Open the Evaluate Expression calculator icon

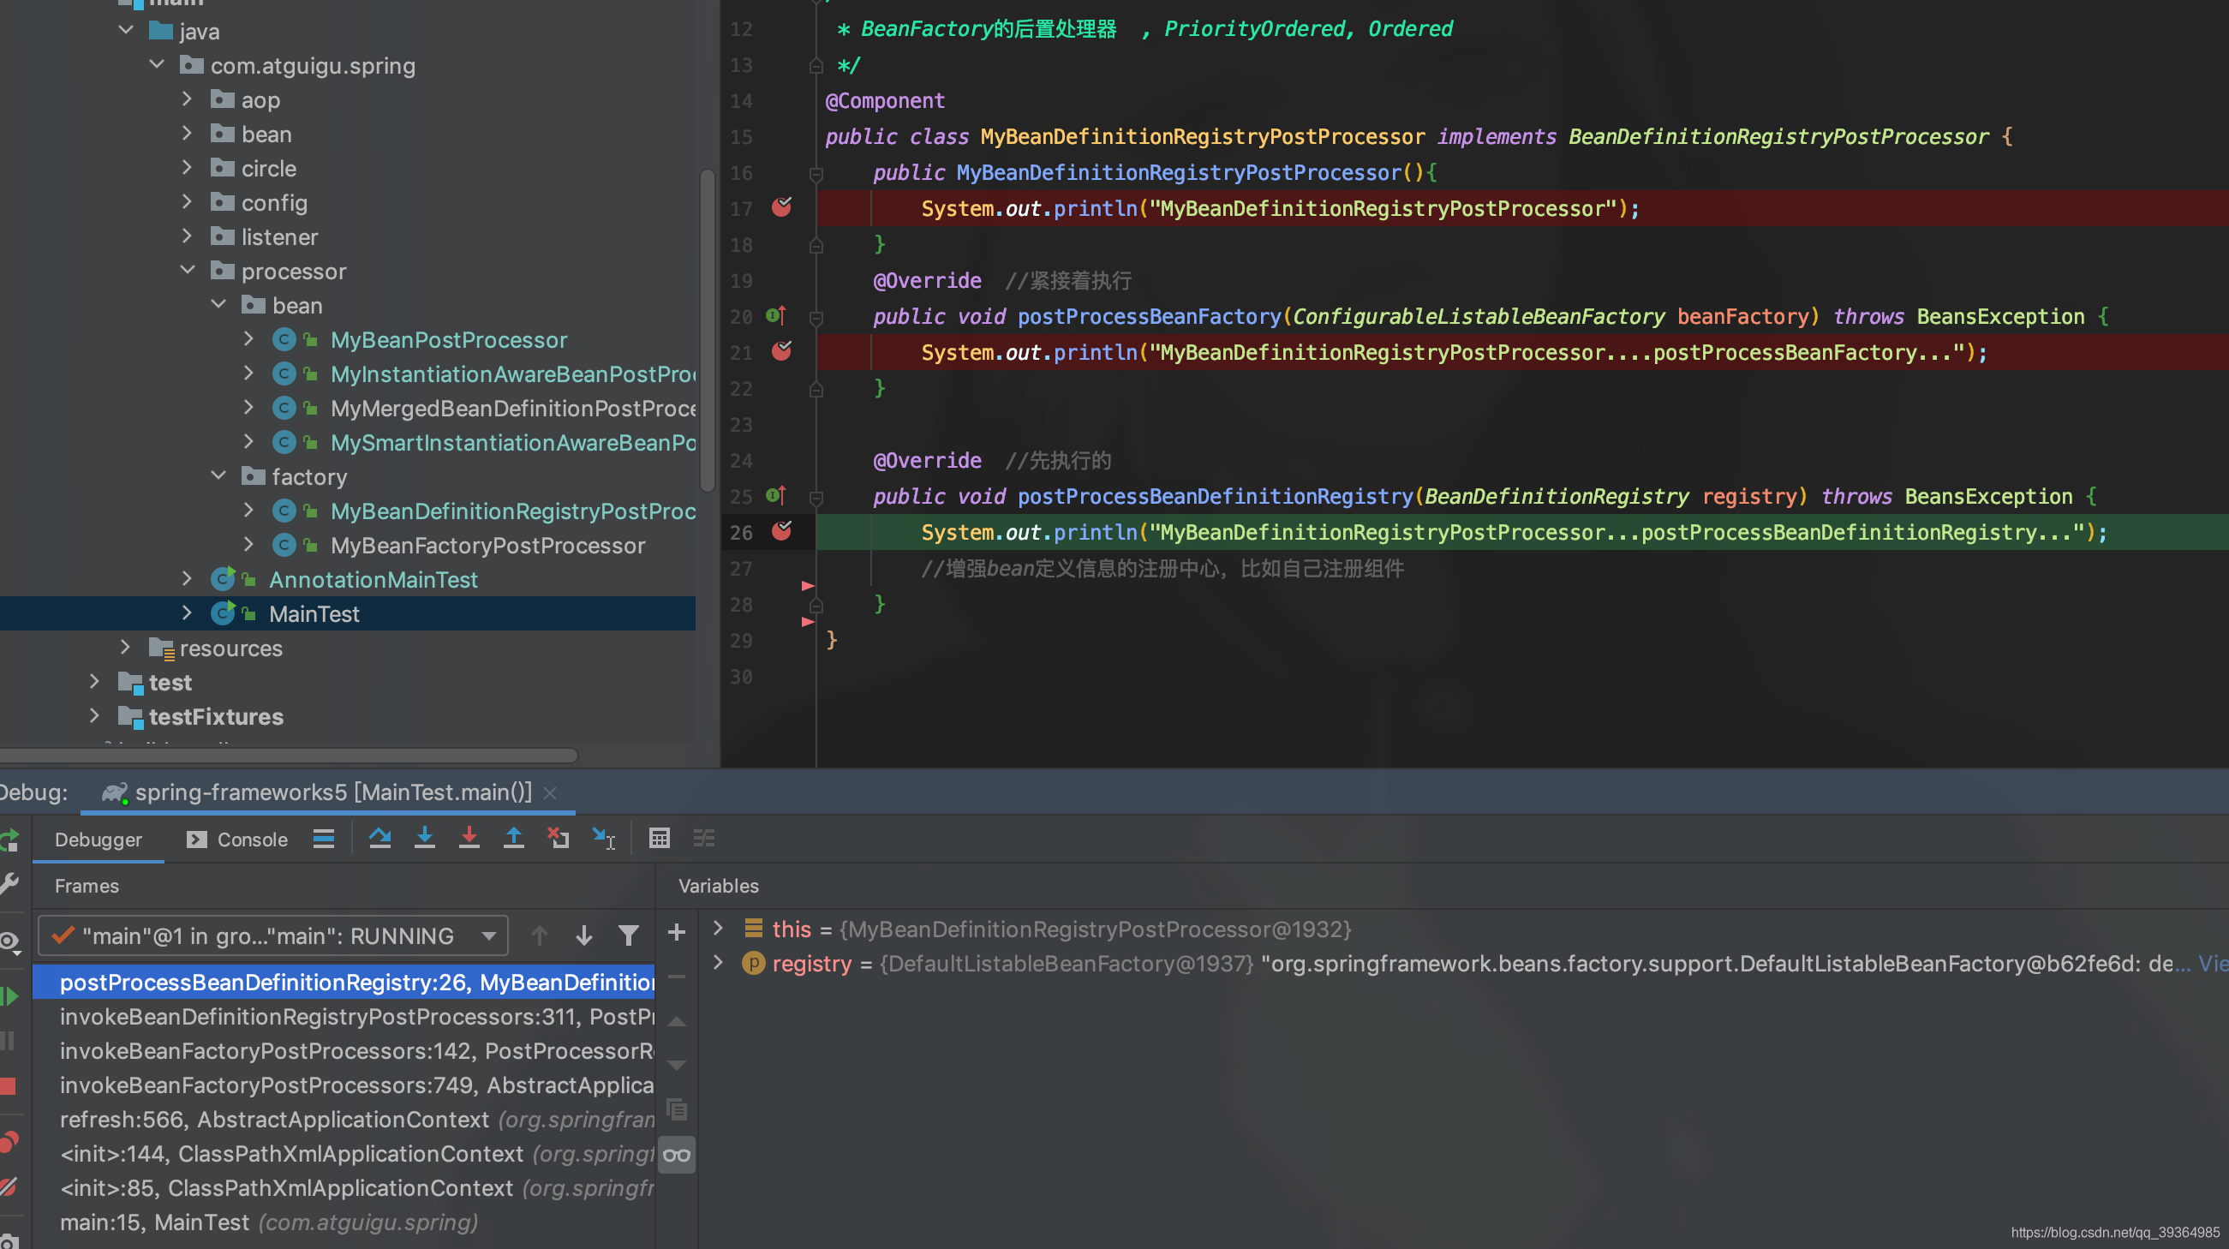coord(659,838)
